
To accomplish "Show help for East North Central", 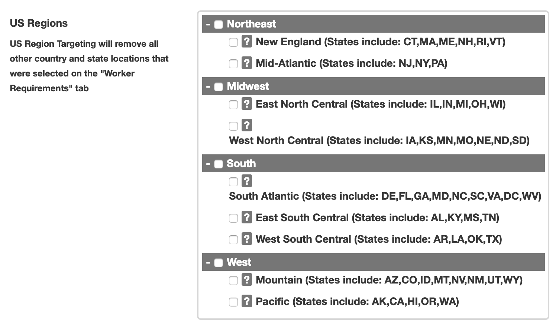I will coord(247,104).
